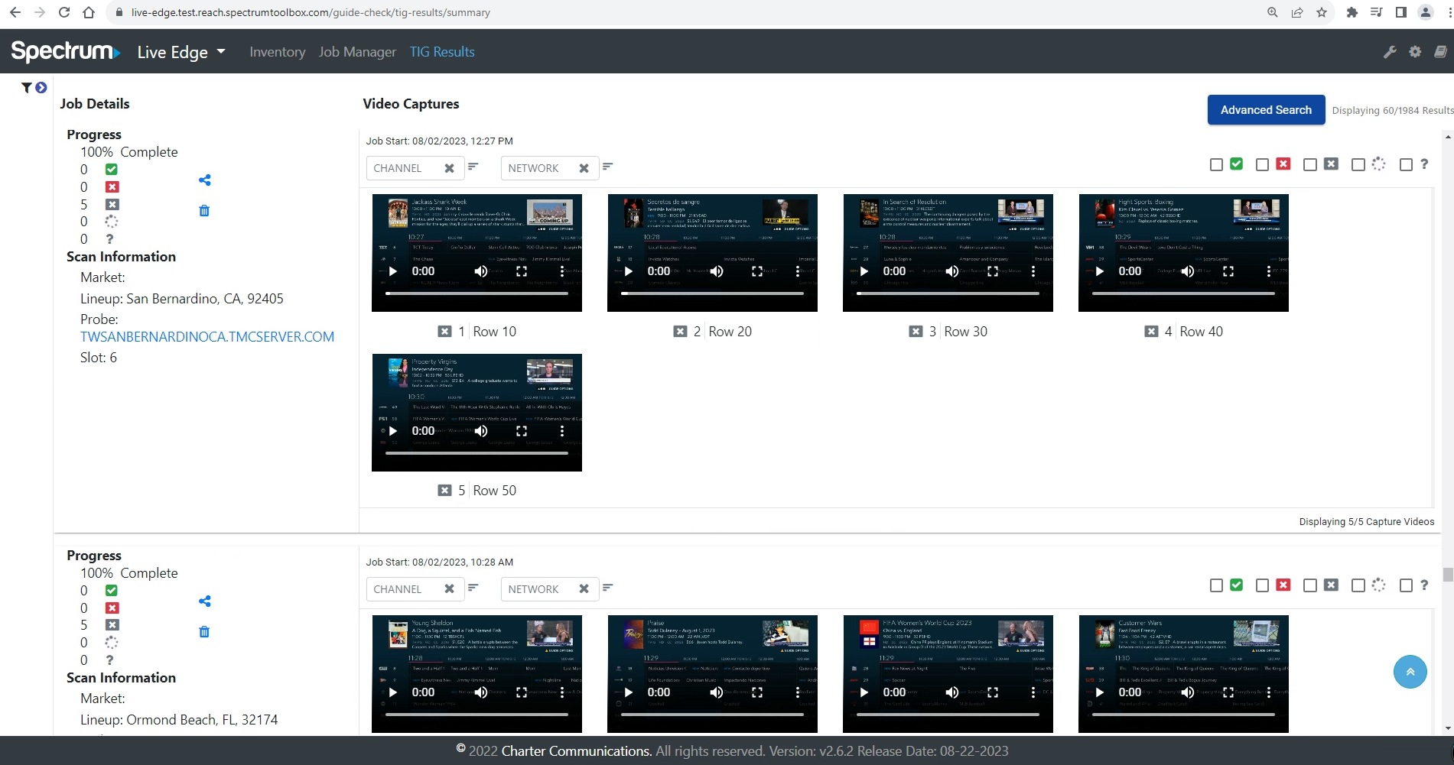This screenshot has height=765, width=1454.
Task: Delete the San Bernardino job with trash icon
Action: [204, 211]
